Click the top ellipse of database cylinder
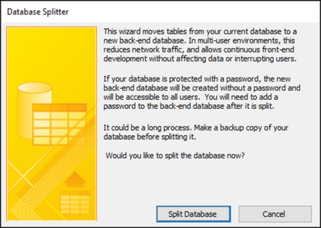 click(x=34, y=88)
